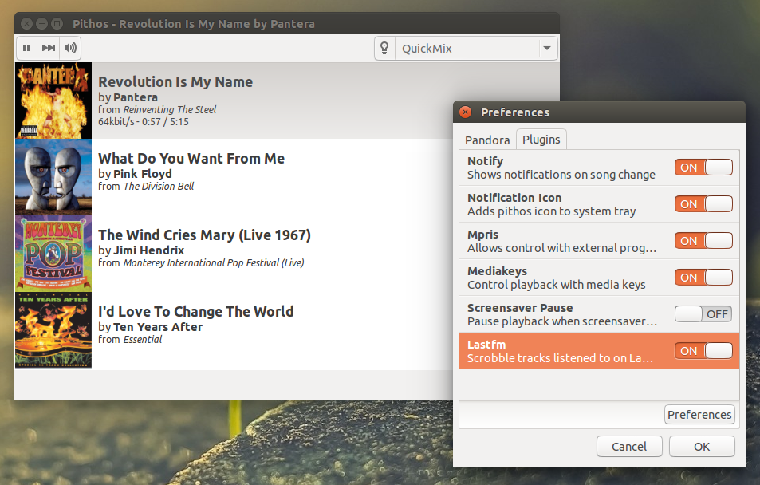Click Ten Years After album art
The width and height of the screenshot is (760, 485).
tap(53, 329)
